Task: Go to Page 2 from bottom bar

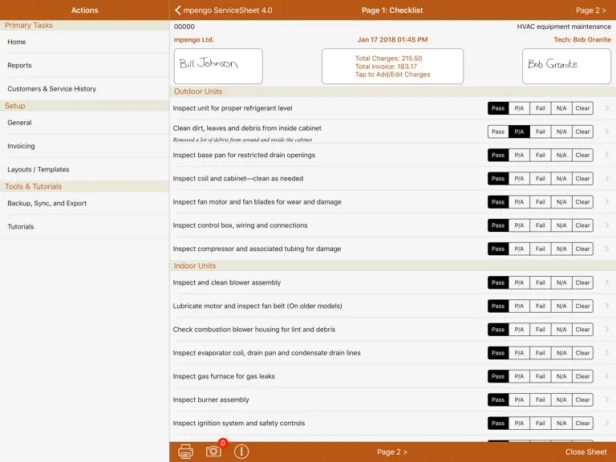Action: [x=391, y=452]
